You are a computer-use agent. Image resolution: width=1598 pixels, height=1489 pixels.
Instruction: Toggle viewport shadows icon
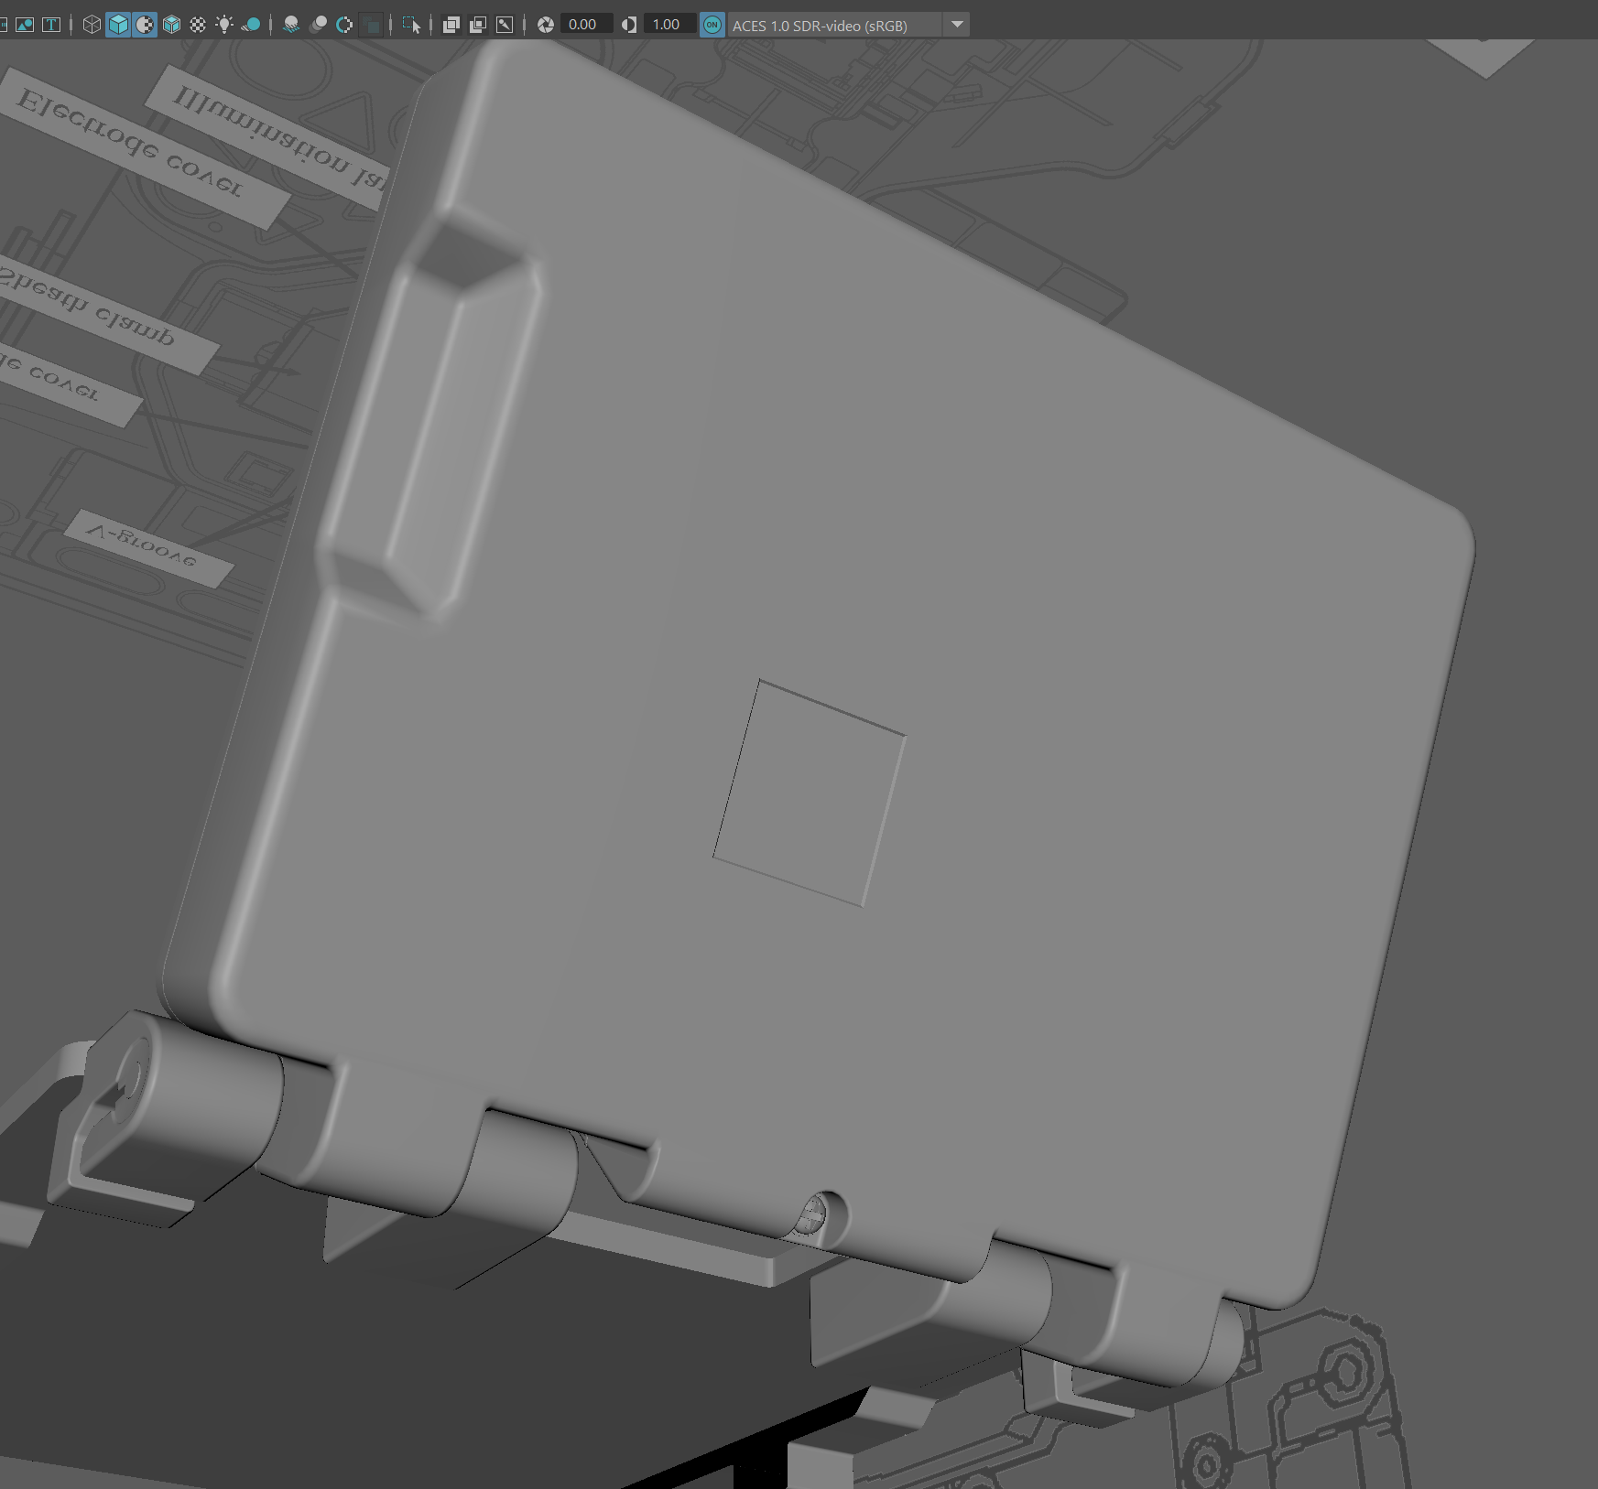coord(251,25)
